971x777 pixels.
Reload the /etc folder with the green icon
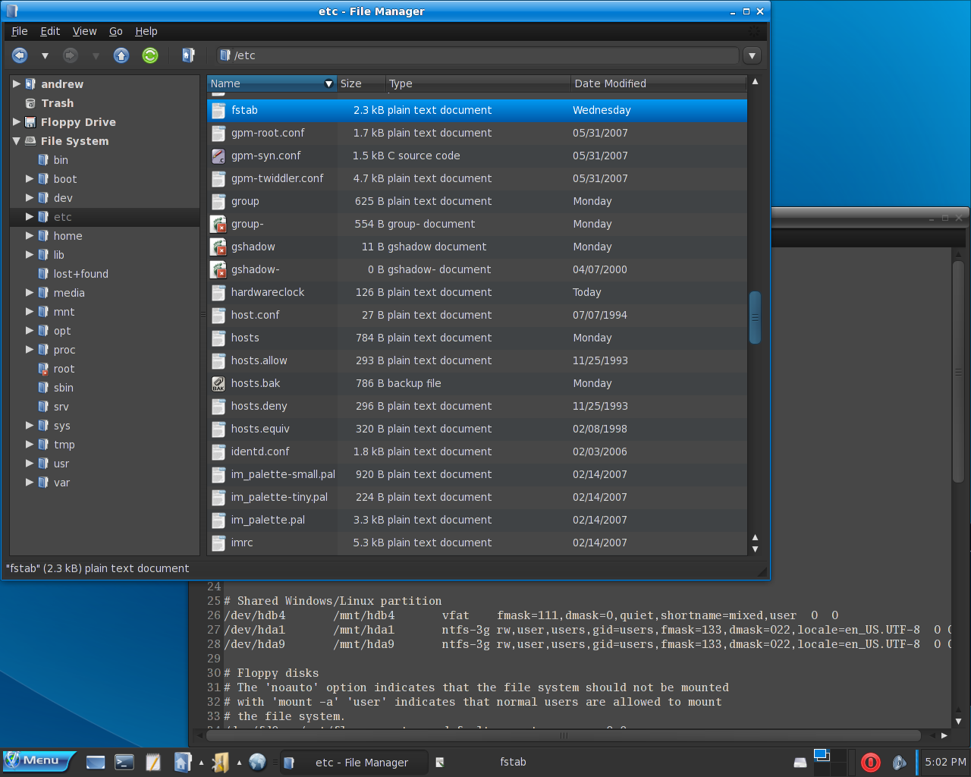coord(150,55)
